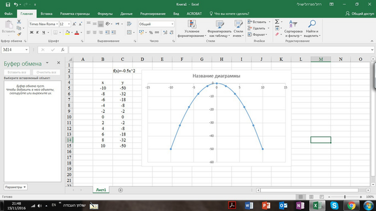Open the Параметры dropdown in clipboard pane
Viewport: 376px width, 211px height.
coord(15,187)
